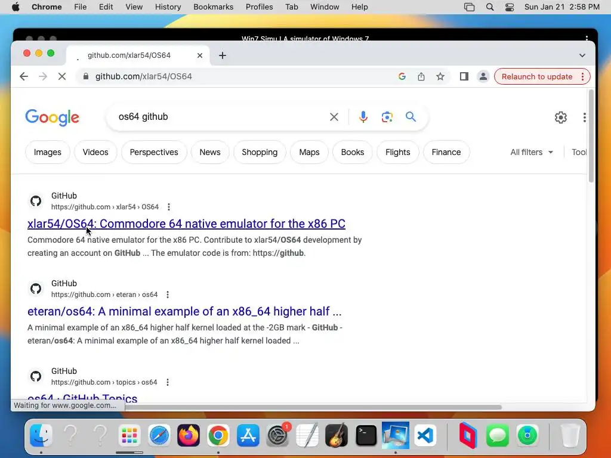Click the blue magnifier search button
Image resolution: width=611 pixels, height=458 pixels.
point(411,117)
